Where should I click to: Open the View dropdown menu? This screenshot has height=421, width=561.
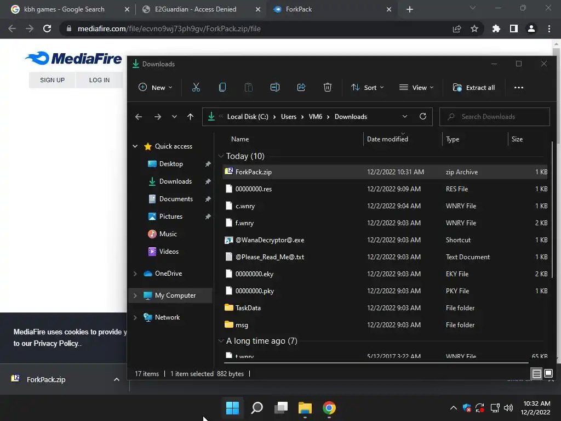(416, 88)
